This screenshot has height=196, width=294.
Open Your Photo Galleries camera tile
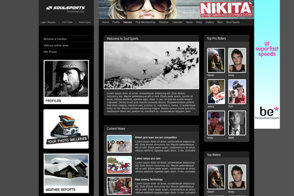click(66, 129)
